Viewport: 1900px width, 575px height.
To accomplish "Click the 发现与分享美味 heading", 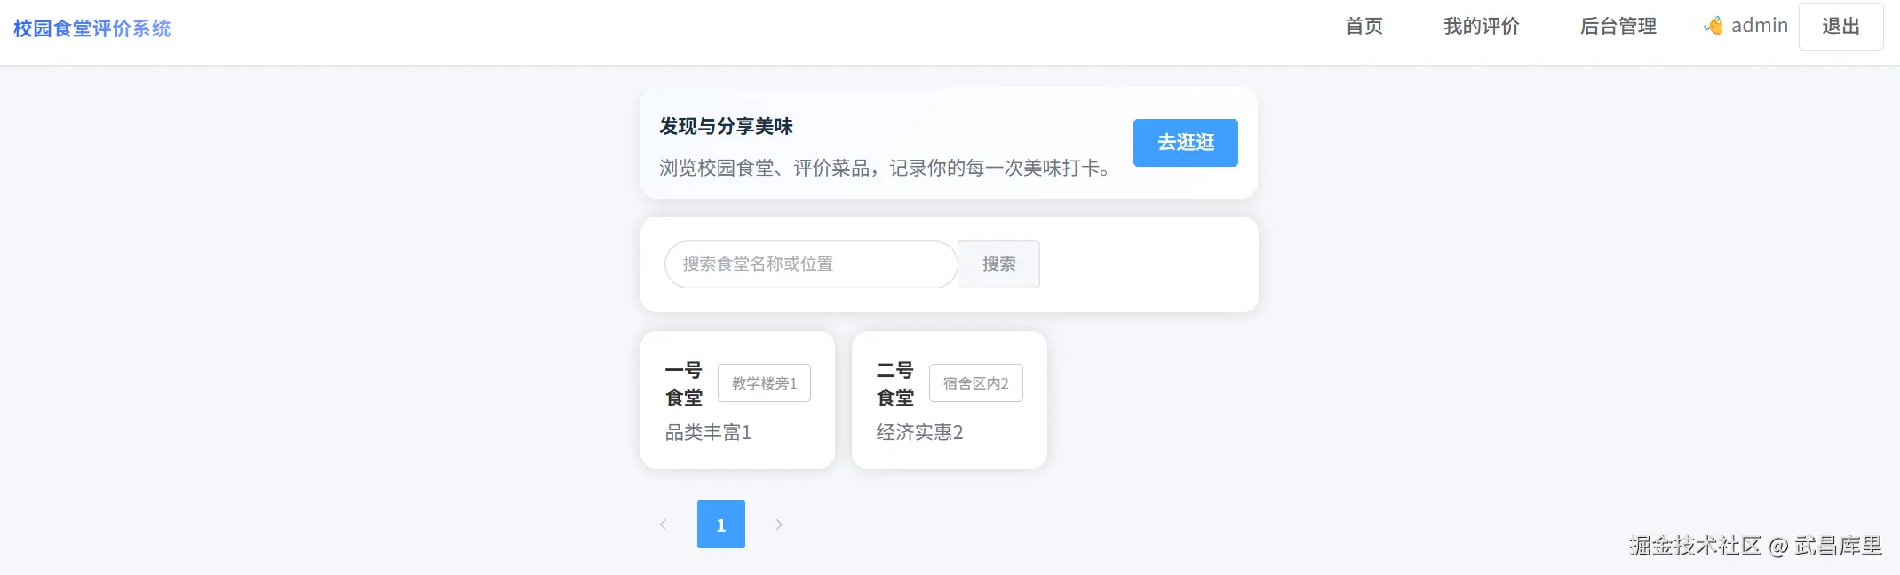I will [726, 126].
